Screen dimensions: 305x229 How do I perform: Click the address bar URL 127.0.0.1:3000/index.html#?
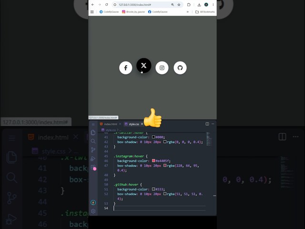(x=135, y=5)
